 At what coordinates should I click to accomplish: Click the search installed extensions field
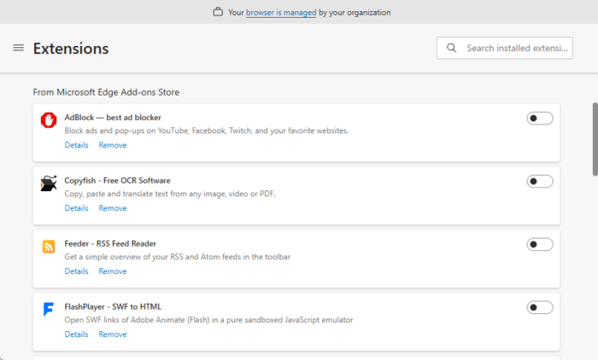point(516,49)
